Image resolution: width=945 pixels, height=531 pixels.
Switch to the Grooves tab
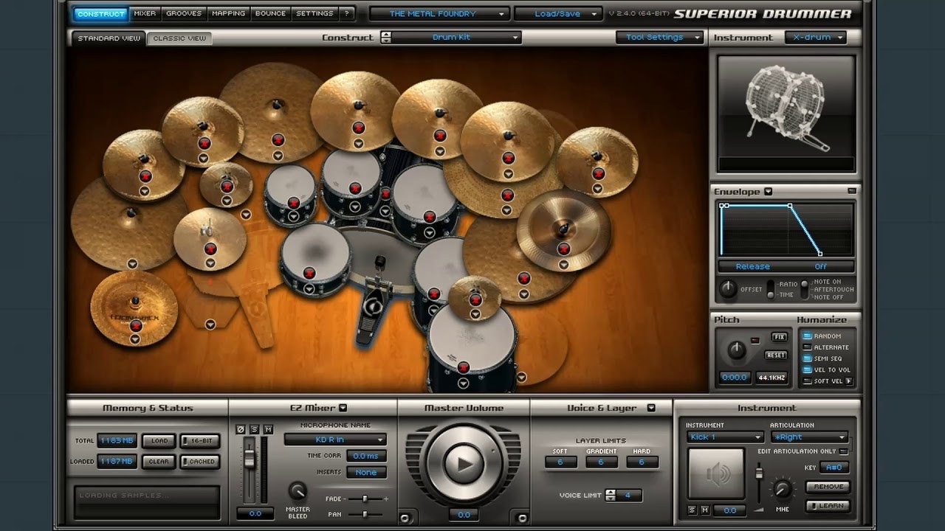point(183,13)
